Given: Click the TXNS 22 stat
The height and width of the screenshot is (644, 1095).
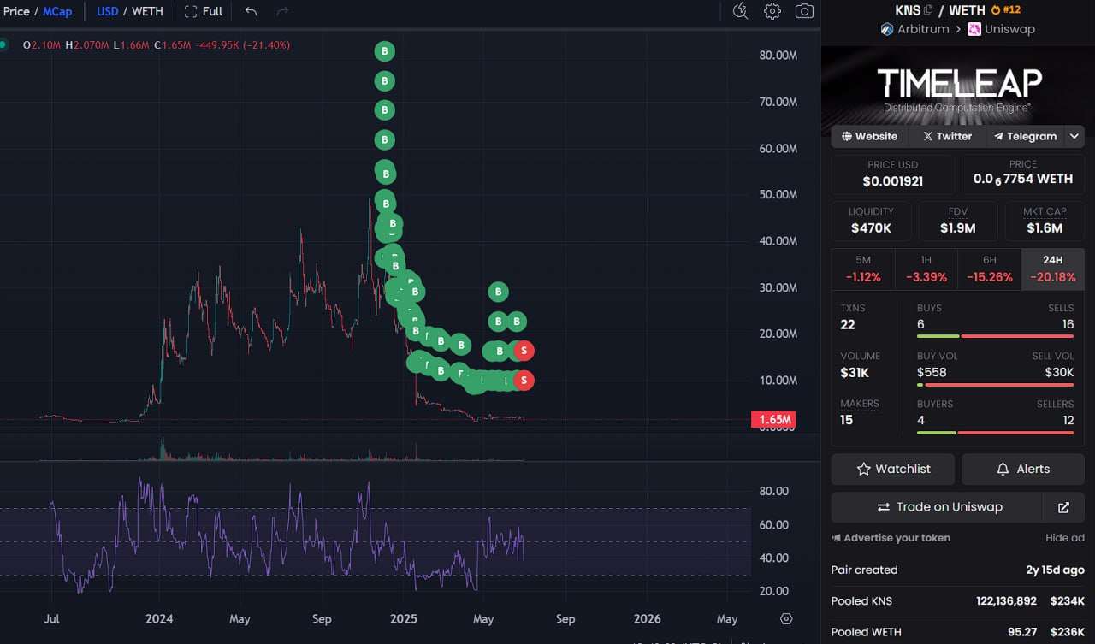Looking at the screenshot, I should click(x=854, y=317).
